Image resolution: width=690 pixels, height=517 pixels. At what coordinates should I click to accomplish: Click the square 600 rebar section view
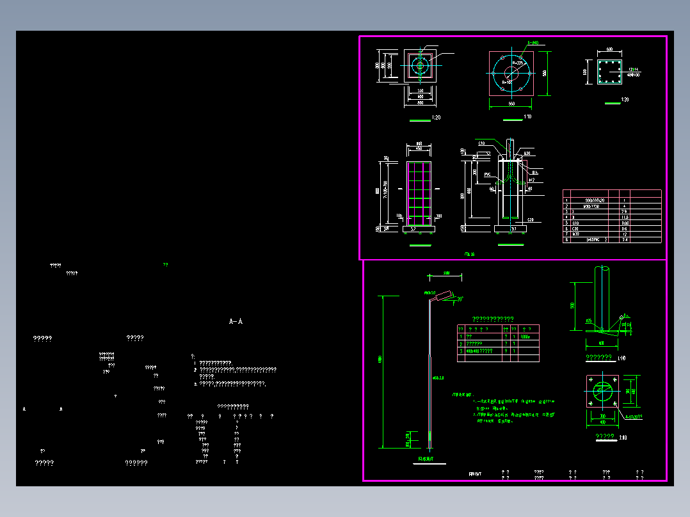point(609,72)
